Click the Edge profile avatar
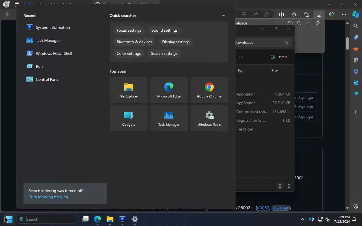The height and width of the screenshot is (226, 362). [6, 4]
